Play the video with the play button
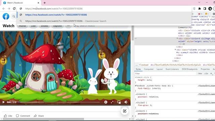The image size is (215, 121). [x=4, y=102]
